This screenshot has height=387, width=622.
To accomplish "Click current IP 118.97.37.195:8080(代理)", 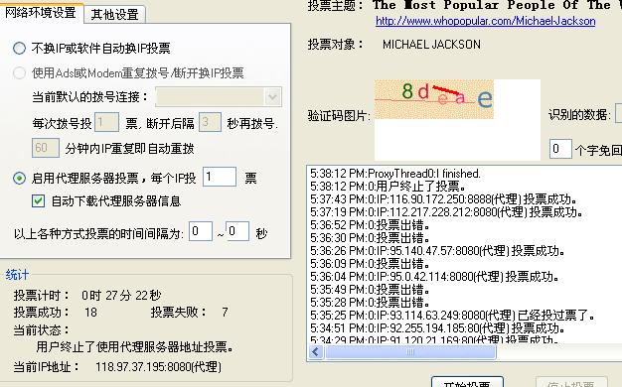I will coord(158,367).
